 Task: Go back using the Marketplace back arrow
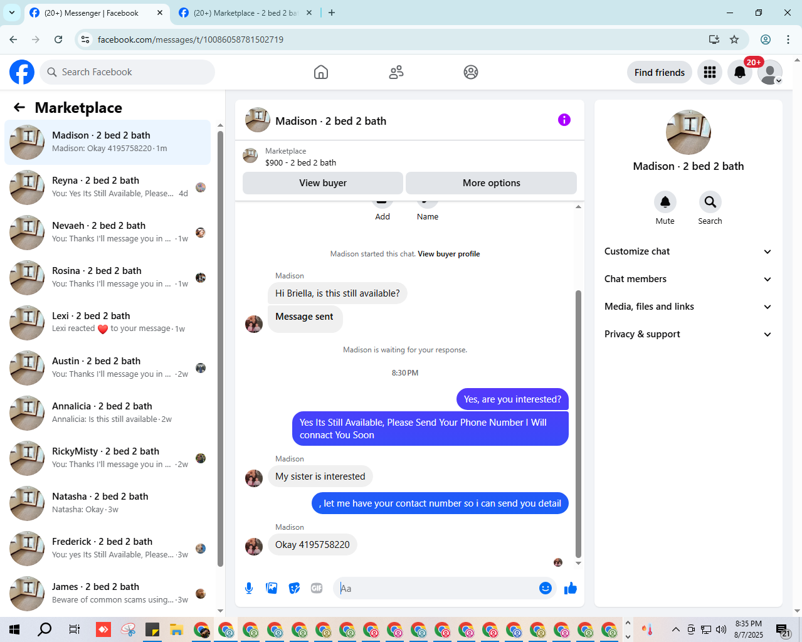(x=19, y=107)
